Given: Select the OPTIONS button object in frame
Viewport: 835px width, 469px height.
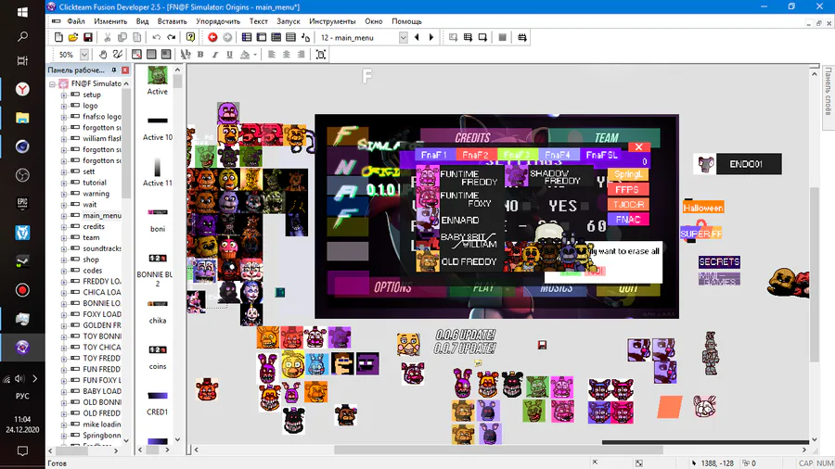Looking at the screenshot, I should (x=392, y=287).
